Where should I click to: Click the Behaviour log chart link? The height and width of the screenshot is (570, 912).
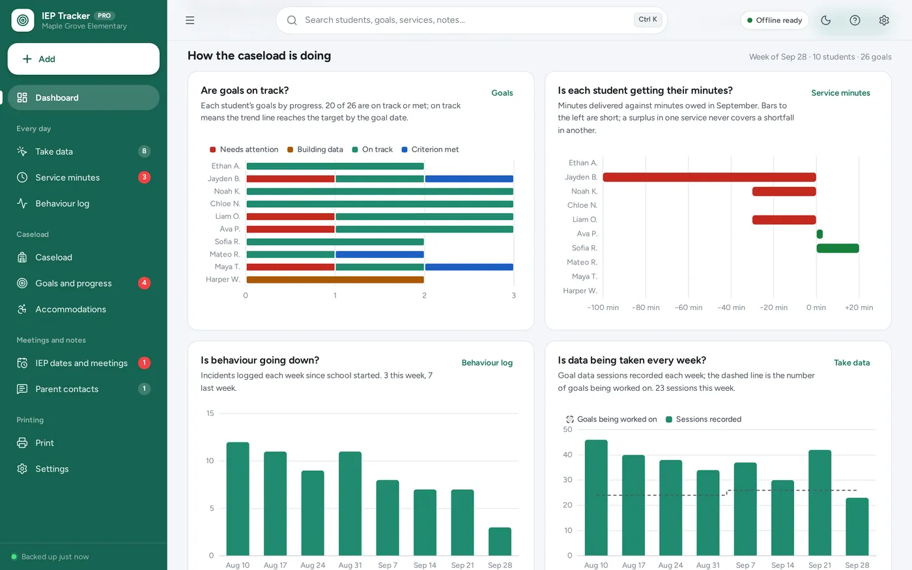pos(487,363)
